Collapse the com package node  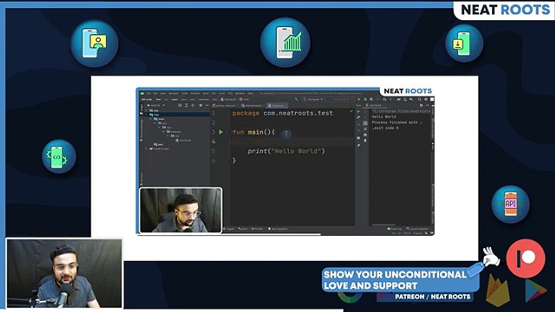pyautogui.click(x=159, y=127)
